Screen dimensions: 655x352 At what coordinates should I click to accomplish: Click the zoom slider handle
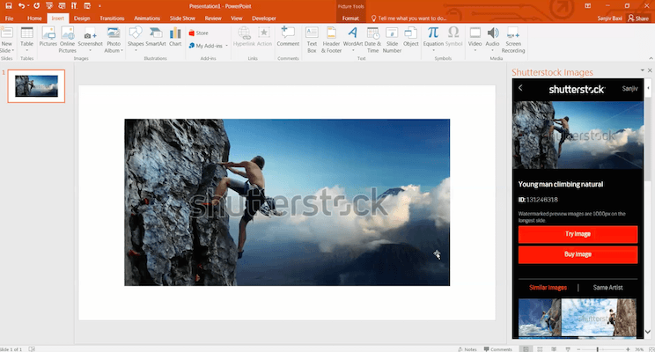(598, 349)
